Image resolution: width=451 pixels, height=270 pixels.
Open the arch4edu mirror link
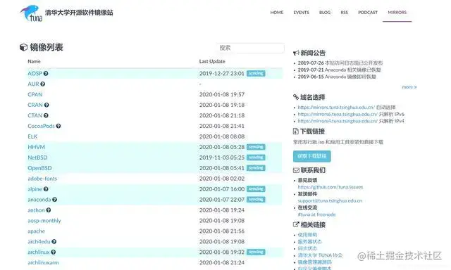click(x=39, y=242)
